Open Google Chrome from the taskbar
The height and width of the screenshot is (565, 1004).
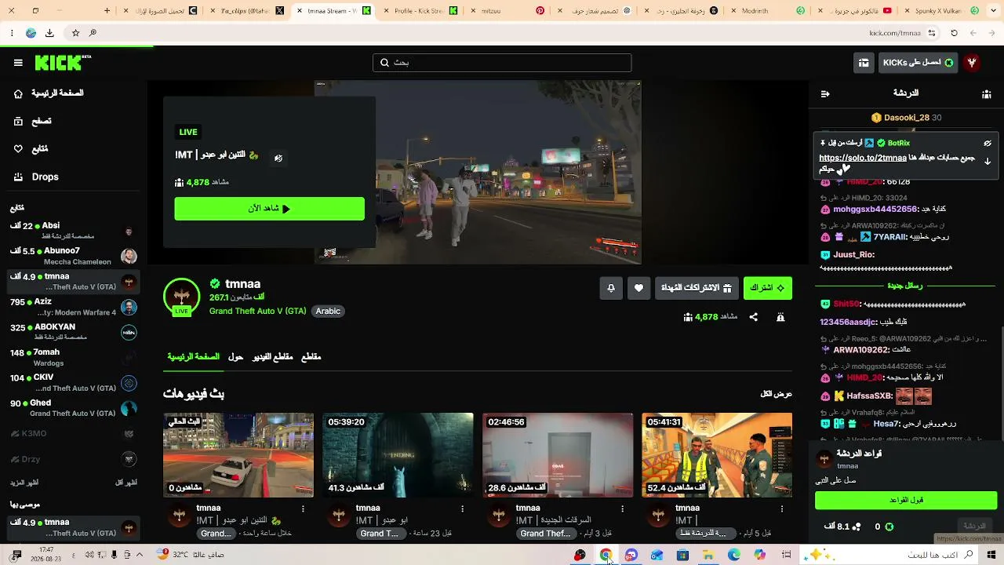click(x=606, y=555)
